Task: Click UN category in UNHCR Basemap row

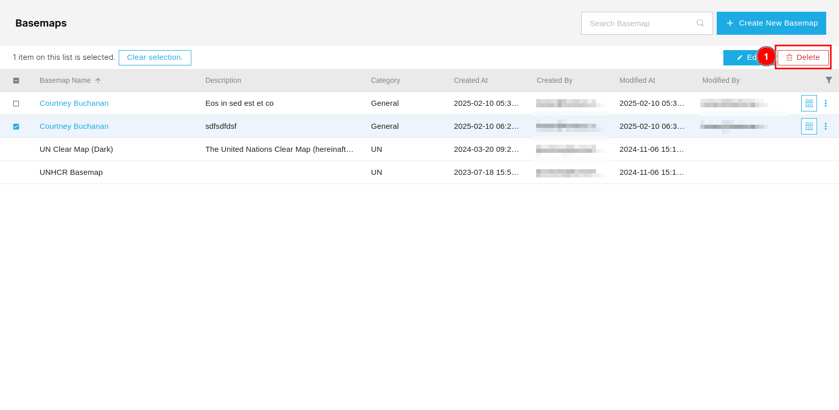Action: point(377,172)
